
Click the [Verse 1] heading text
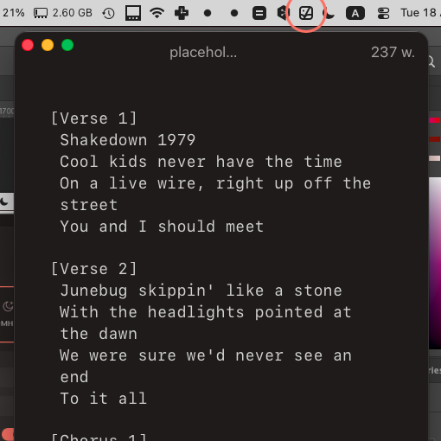[x=94, y=118]
